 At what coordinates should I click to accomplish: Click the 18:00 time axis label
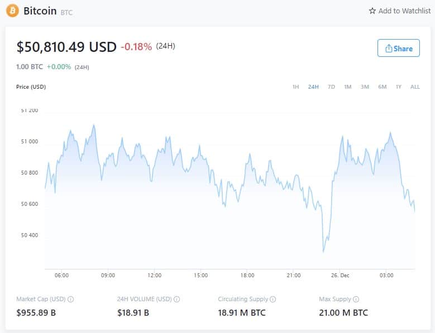coord(247,276)
